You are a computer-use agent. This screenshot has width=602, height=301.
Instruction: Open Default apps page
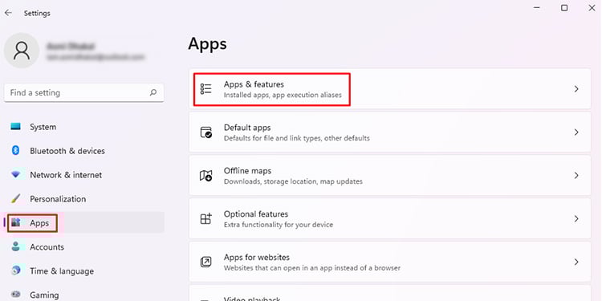tap(389, 132)
